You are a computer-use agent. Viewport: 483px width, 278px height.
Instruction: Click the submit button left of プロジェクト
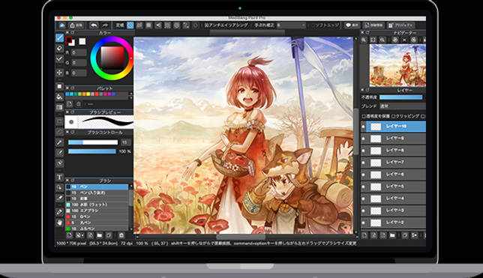pos(373,25)
